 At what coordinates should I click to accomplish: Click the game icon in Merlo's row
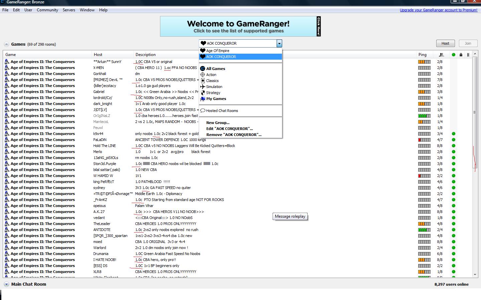coord(7,152)
